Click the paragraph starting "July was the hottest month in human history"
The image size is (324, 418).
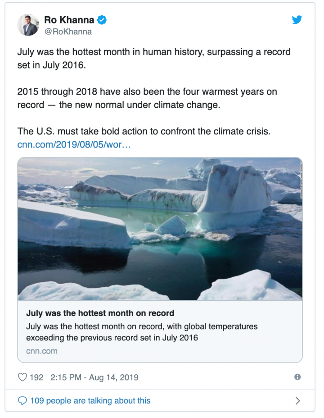154,58
